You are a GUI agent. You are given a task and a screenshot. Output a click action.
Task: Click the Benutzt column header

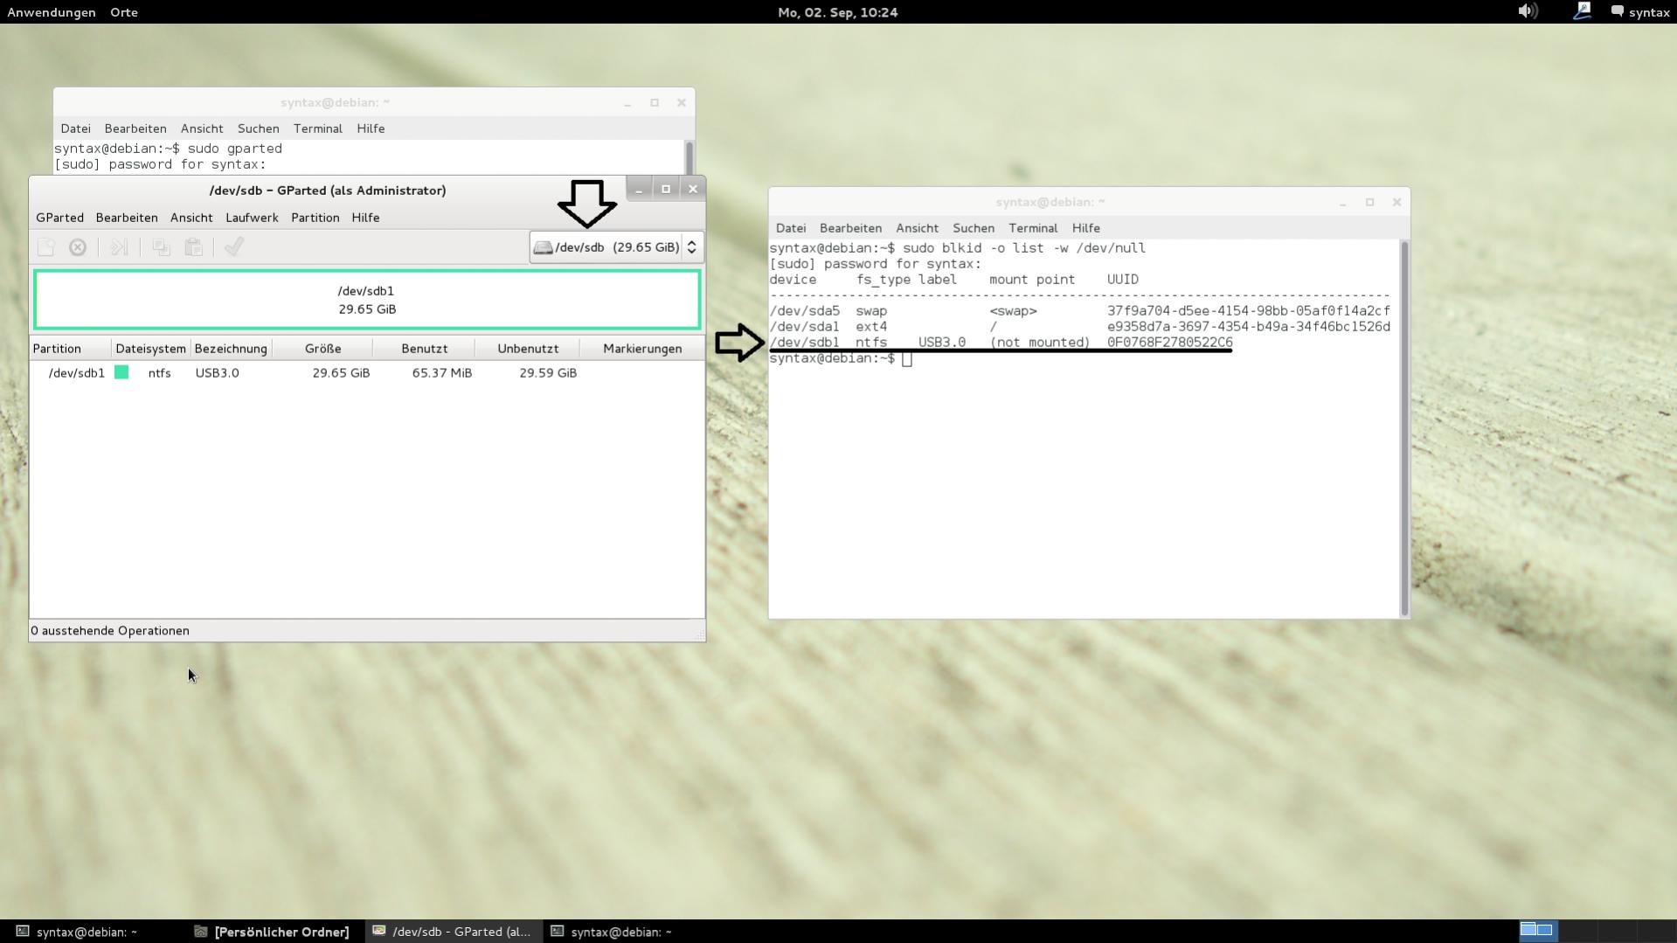(425, 349)
